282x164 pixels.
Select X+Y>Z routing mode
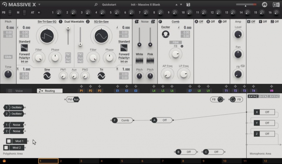pos(263,96)
